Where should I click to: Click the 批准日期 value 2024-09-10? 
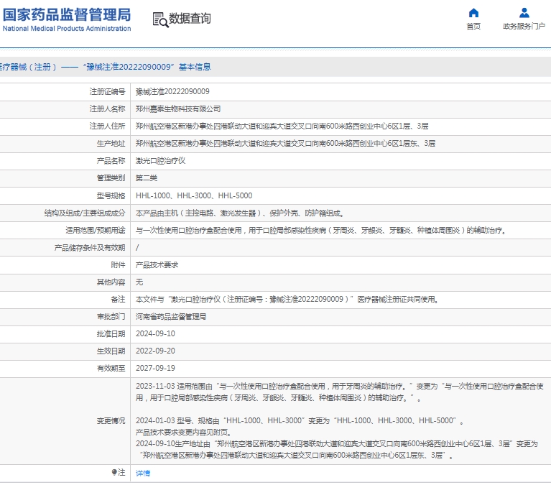point(155,334)
